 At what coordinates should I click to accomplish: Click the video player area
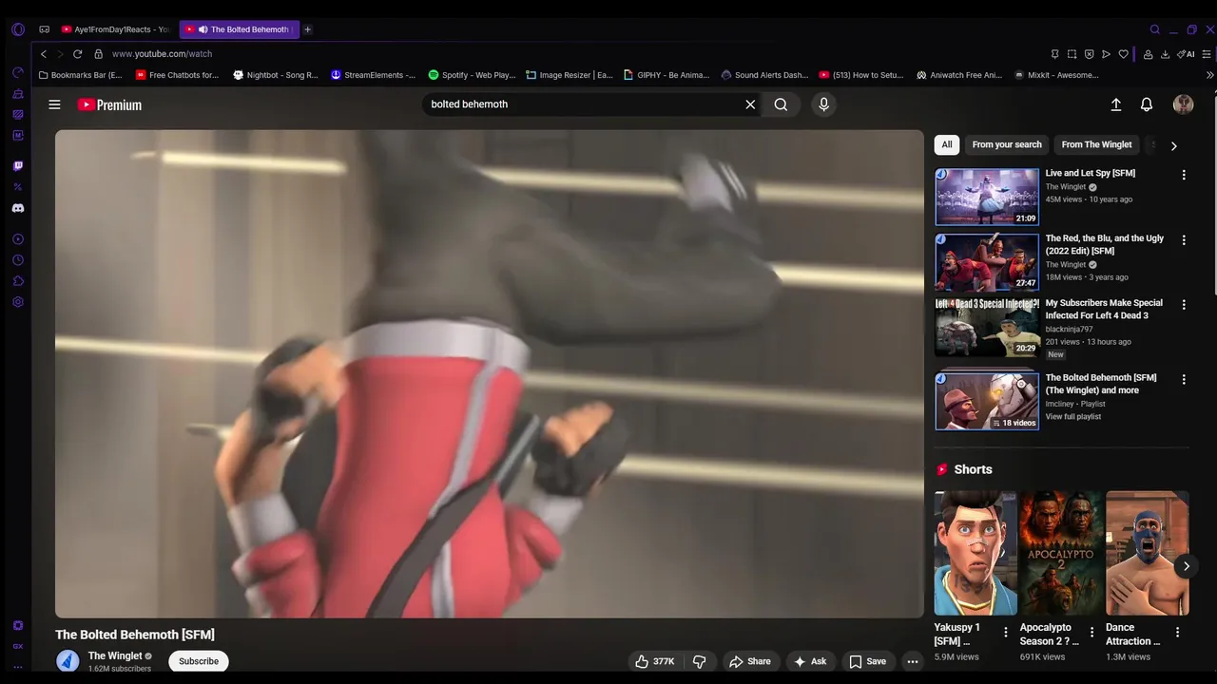tap(489, 373)
